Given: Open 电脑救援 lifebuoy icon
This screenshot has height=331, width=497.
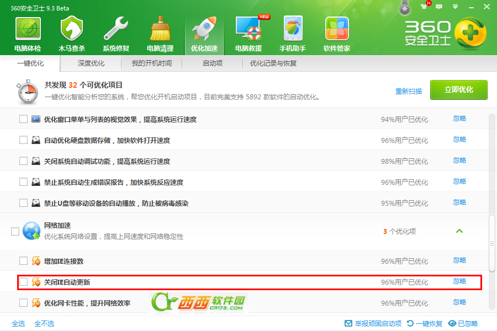Looking at the screenshot, I should 249,29.
